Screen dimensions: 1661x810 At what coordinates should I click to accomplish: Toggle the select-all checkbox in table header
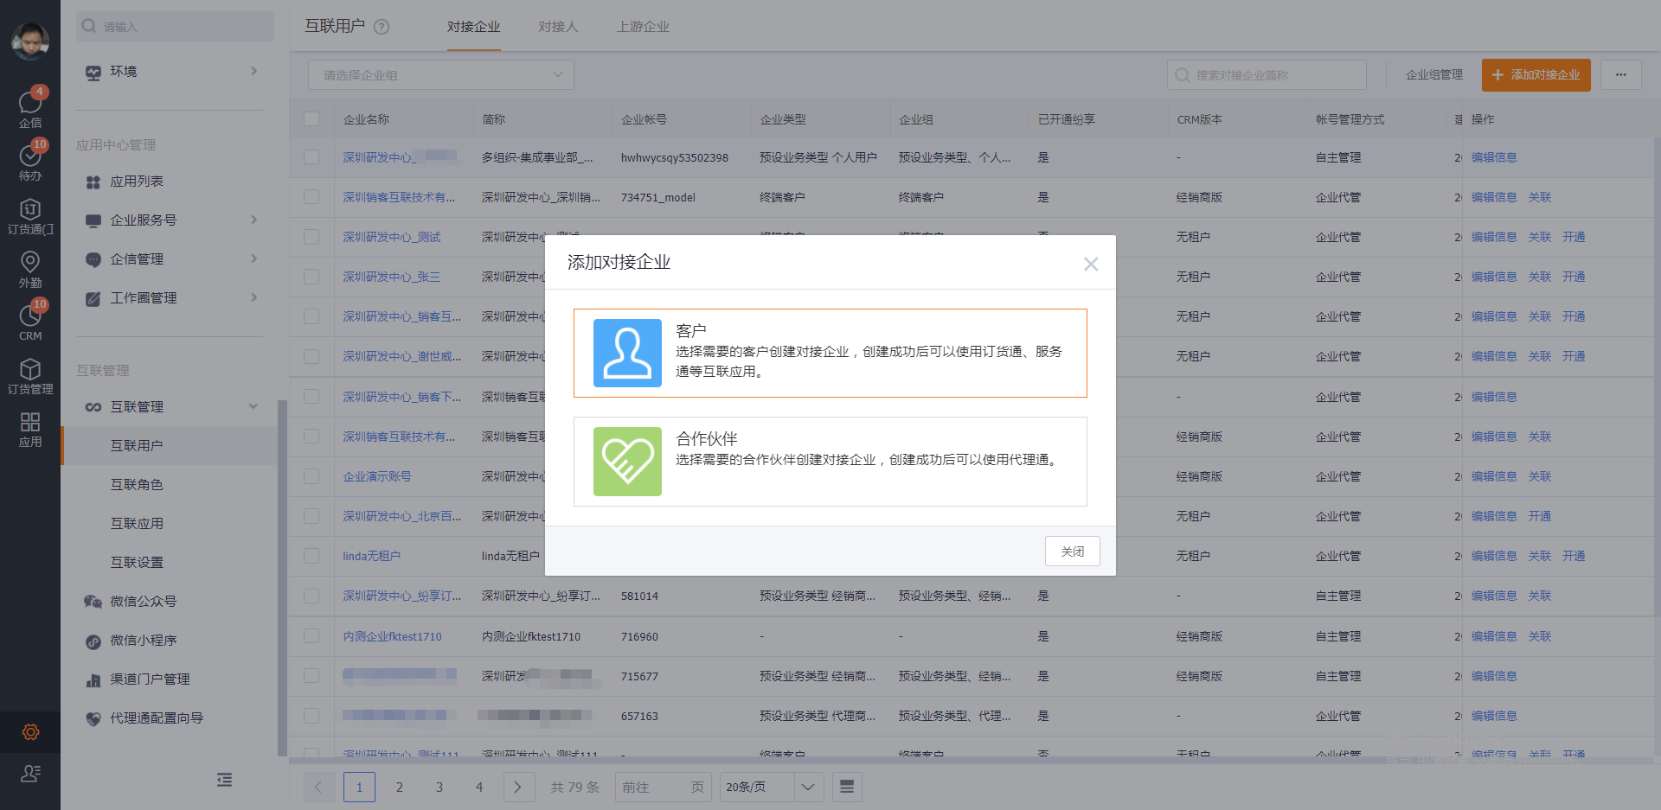[x=311, y=119]
